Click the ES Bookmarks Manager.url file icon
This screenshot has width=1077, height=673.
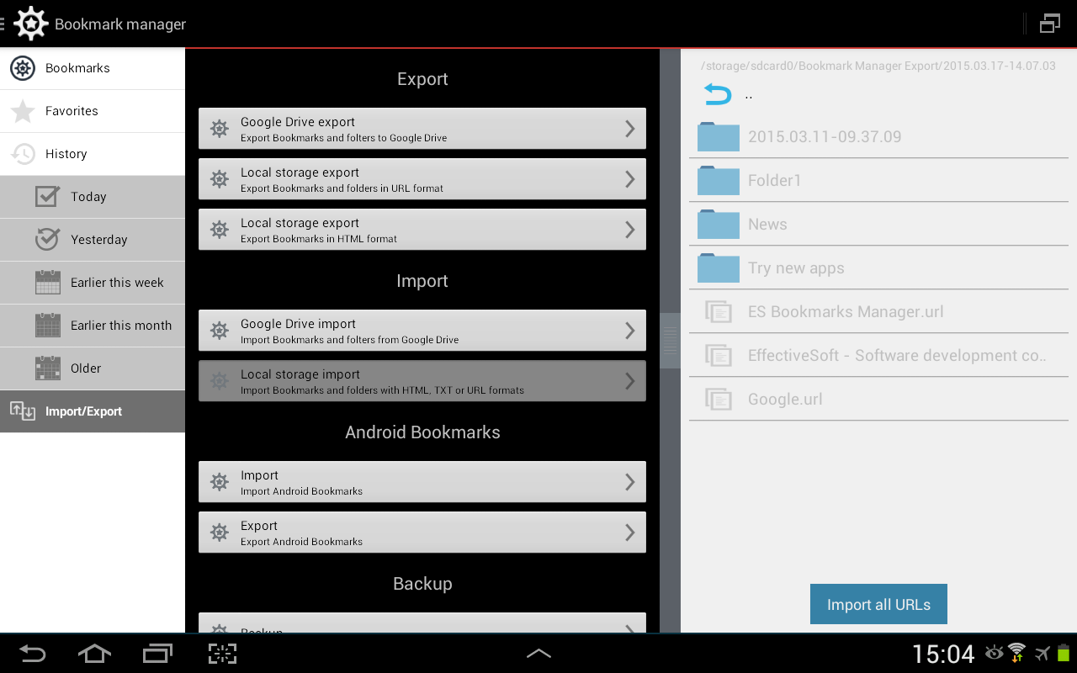719,311
